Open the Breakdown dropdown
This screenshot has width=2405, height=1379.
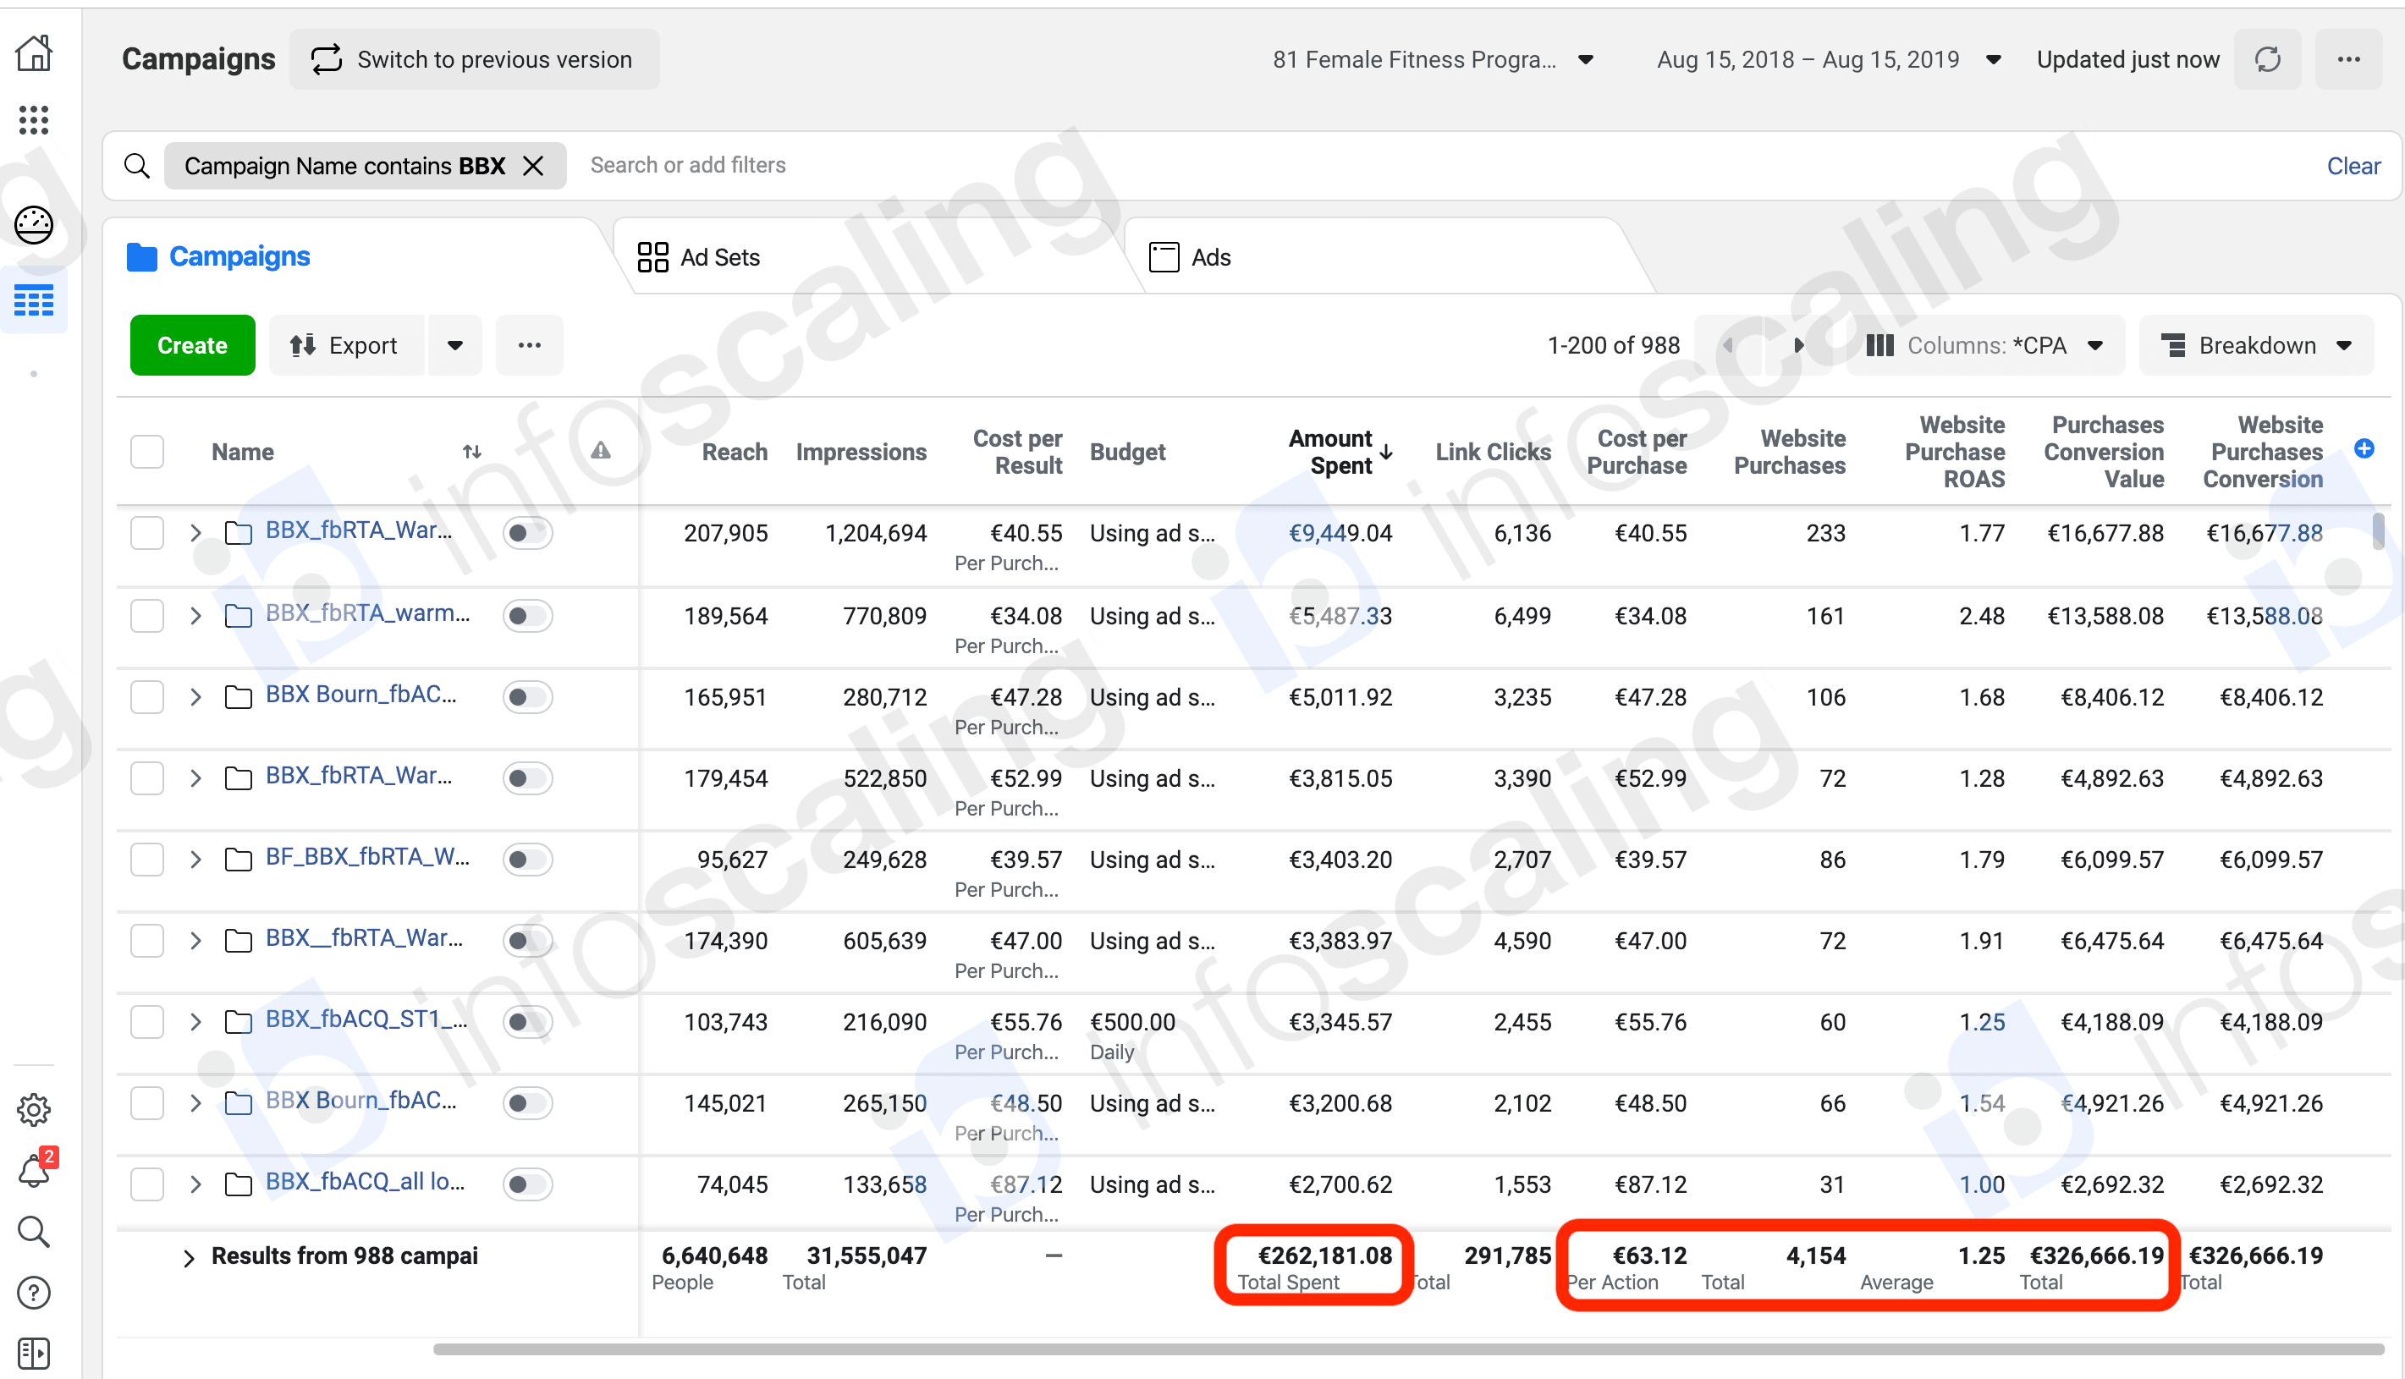coord(2255,346)
